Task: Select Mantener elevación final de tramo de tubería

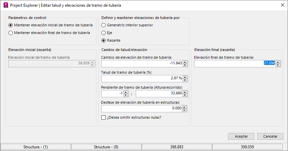Action: tap(11, 33)
